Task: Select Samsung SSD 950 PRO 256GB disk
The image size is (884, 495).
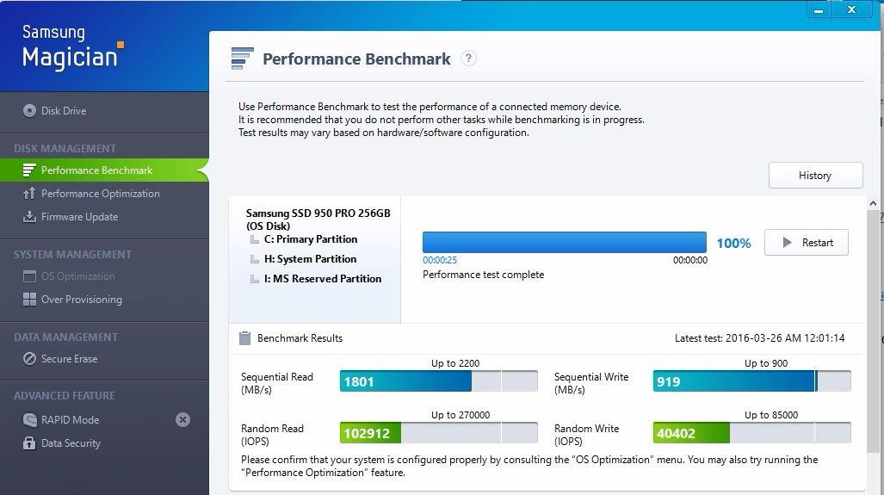Action: pyautogui.click(x=318, y=220)
